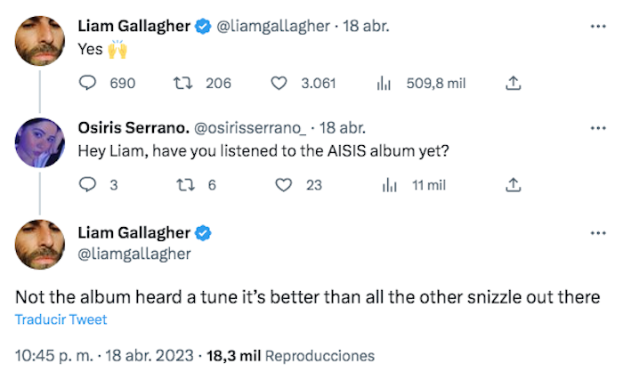Viewport: 623px width, 380px height.
Task: Like the "Yes" tweet with 3.061 likes
Action: click(x=279, y=84)
